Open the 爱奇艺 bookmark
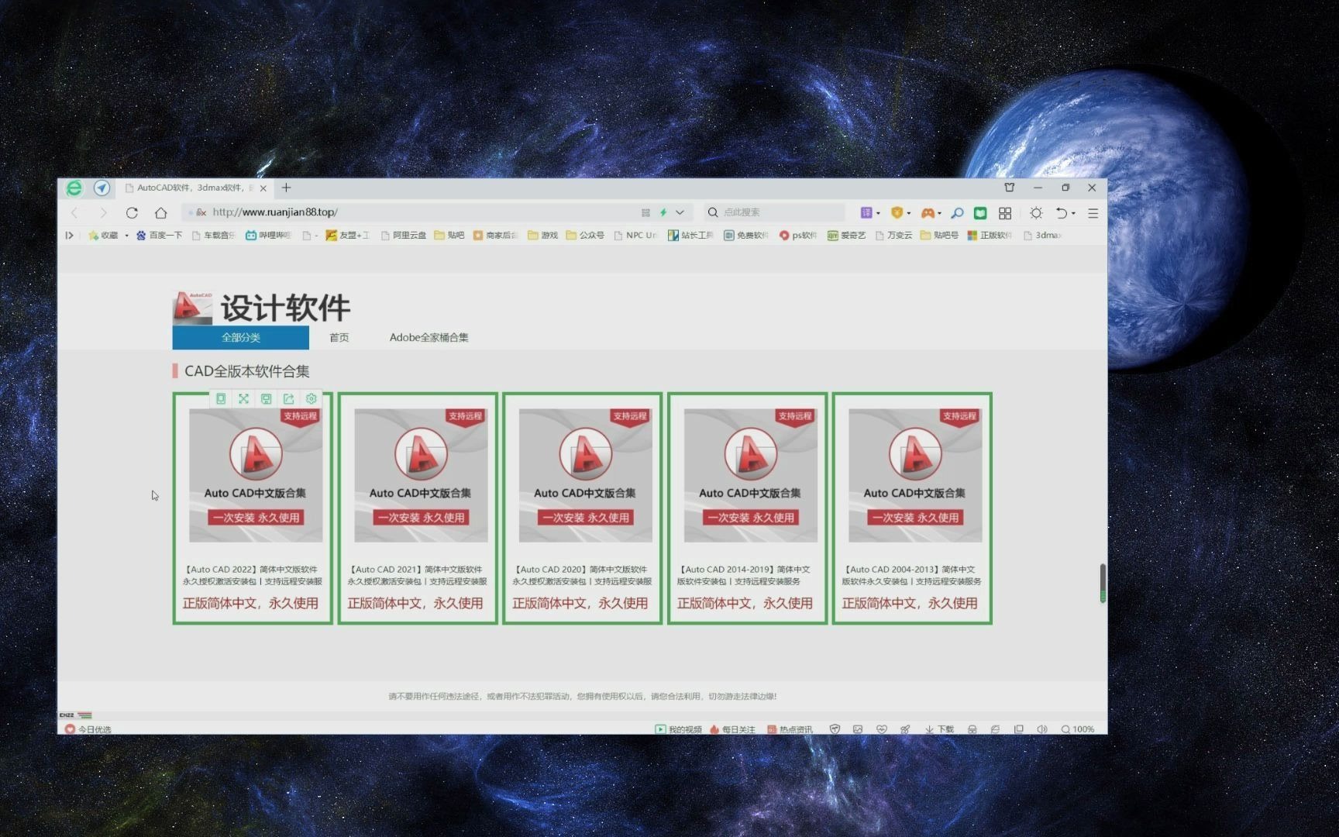1339x837 pixels. click(x=846, y=236)
